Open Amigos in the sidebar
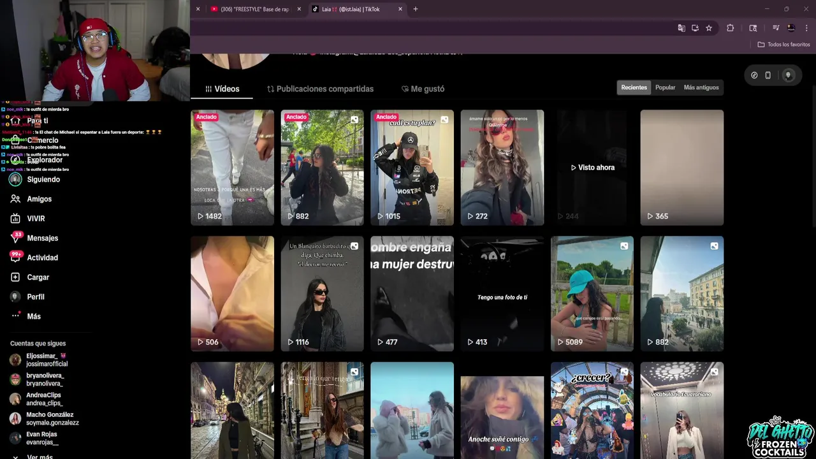The width and height of the screenshot is (816, 459). click(31, 199)
